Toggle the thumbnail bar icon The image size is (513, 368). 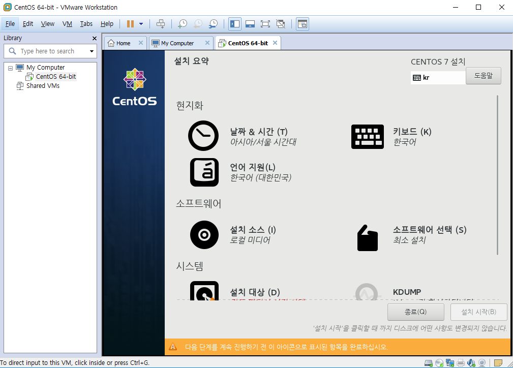click(250, 24)
